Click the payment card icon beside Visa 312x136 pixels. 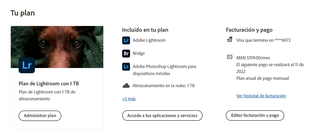230,39
